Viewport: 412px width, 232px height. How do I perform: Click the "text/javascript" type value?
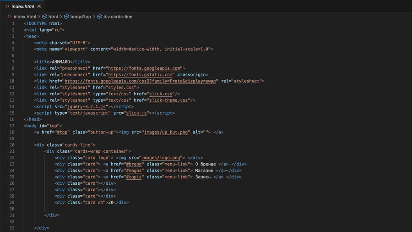[x=89, y=113]
